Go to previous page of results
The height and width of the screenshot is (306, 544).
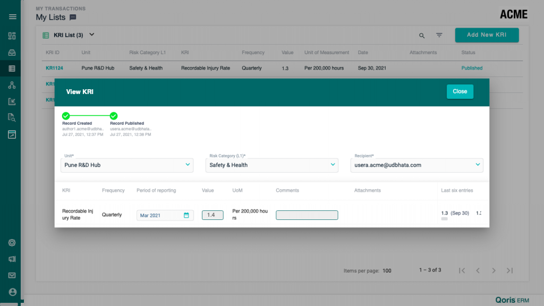pyautogui.click(x=478, y=270)
